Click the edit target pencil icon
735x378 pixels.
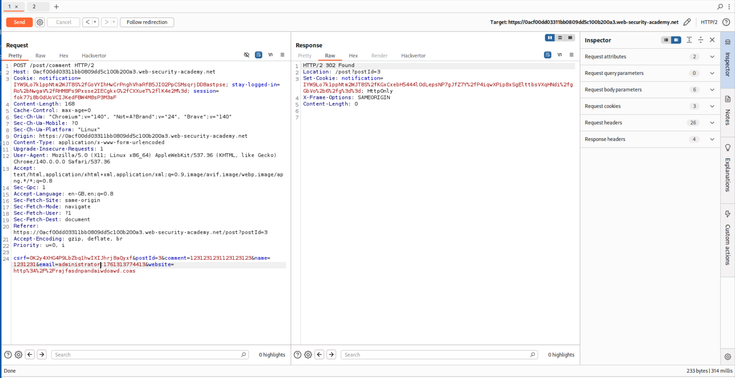pos(687,22)
